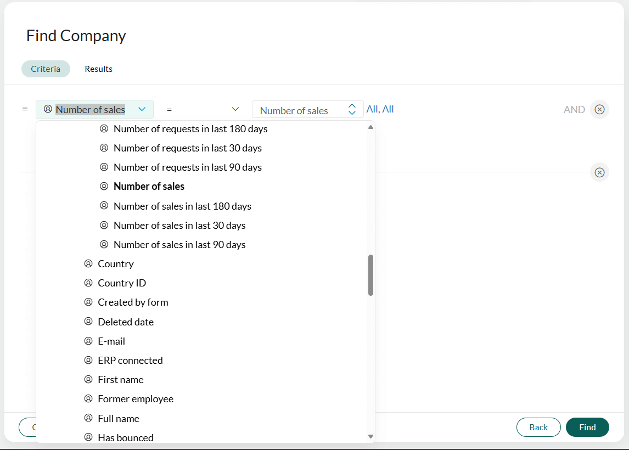Click the Back button

pos(538,427)
